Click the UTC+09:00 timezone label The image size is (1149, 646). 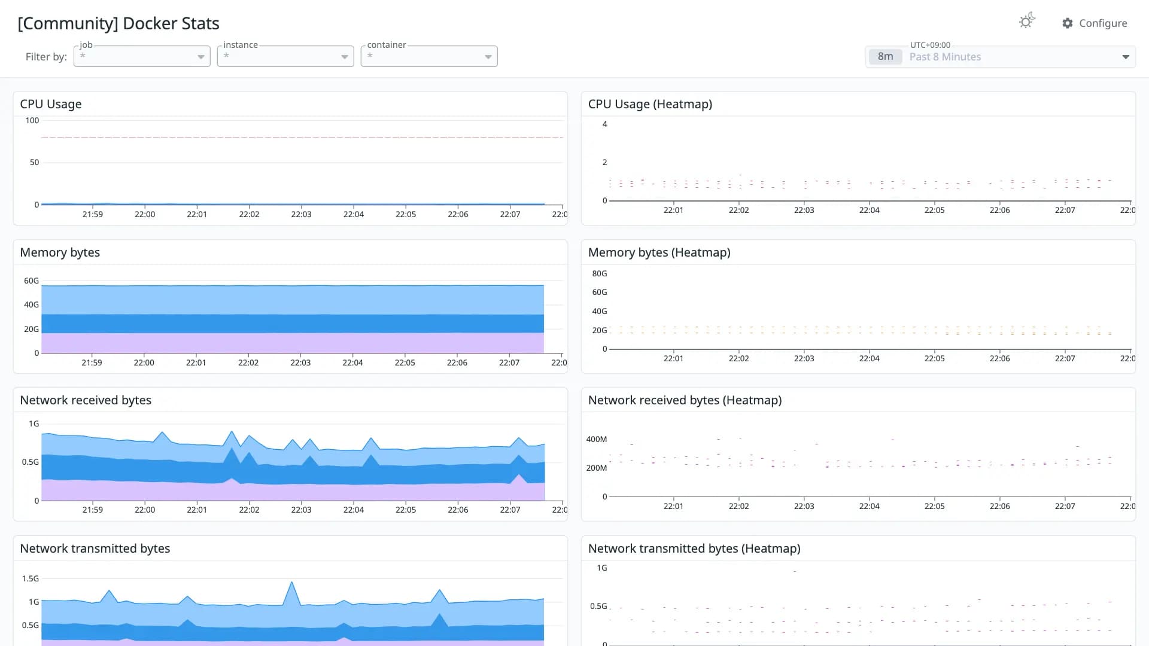(x=930, y=45)
